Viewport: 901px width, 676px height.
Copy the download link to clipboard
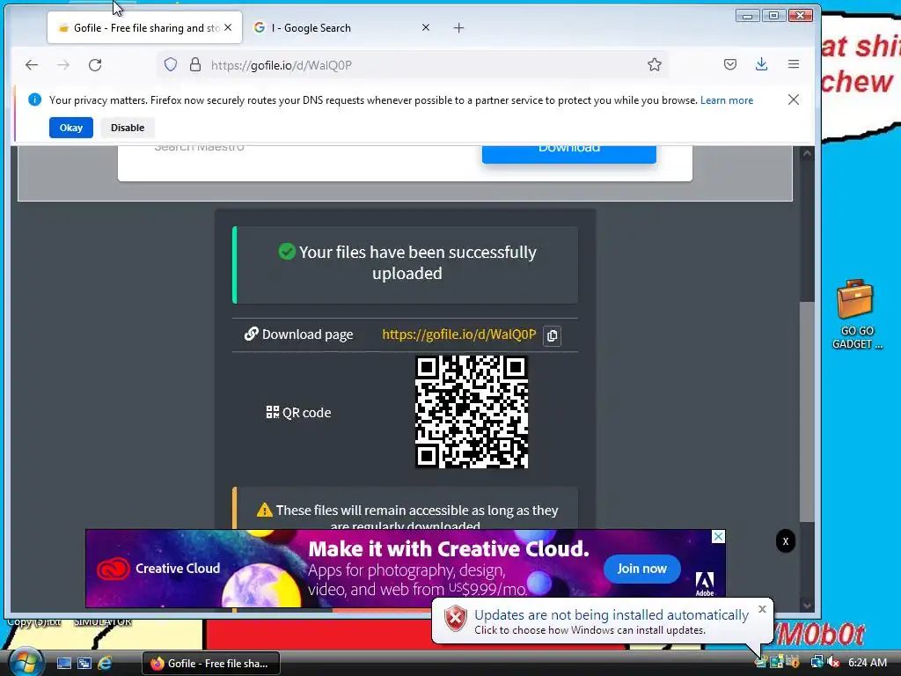click(x=553, y=335)
